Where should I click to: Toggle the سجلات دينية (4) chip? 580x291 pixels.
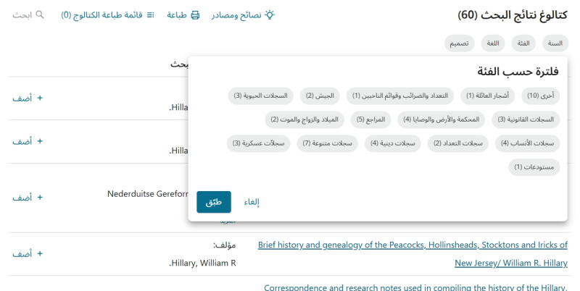pyautogui.click(x=392, y=143)
